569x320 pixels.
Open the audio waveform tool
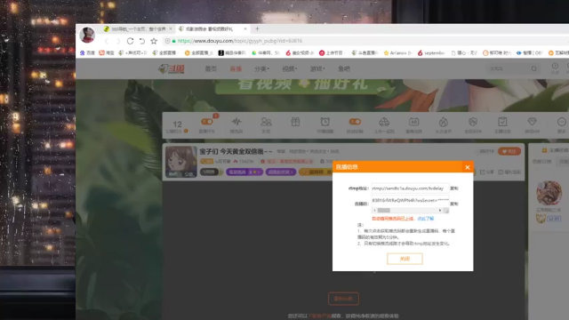(x=236, y=122)
